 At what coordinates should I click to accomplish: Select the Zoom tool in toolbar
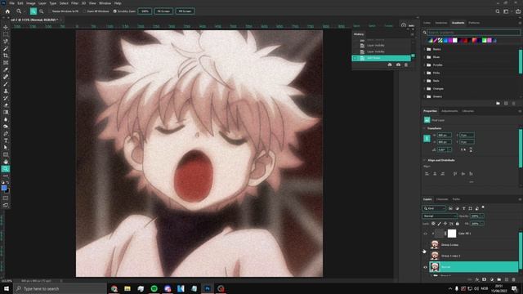[6, 169]
